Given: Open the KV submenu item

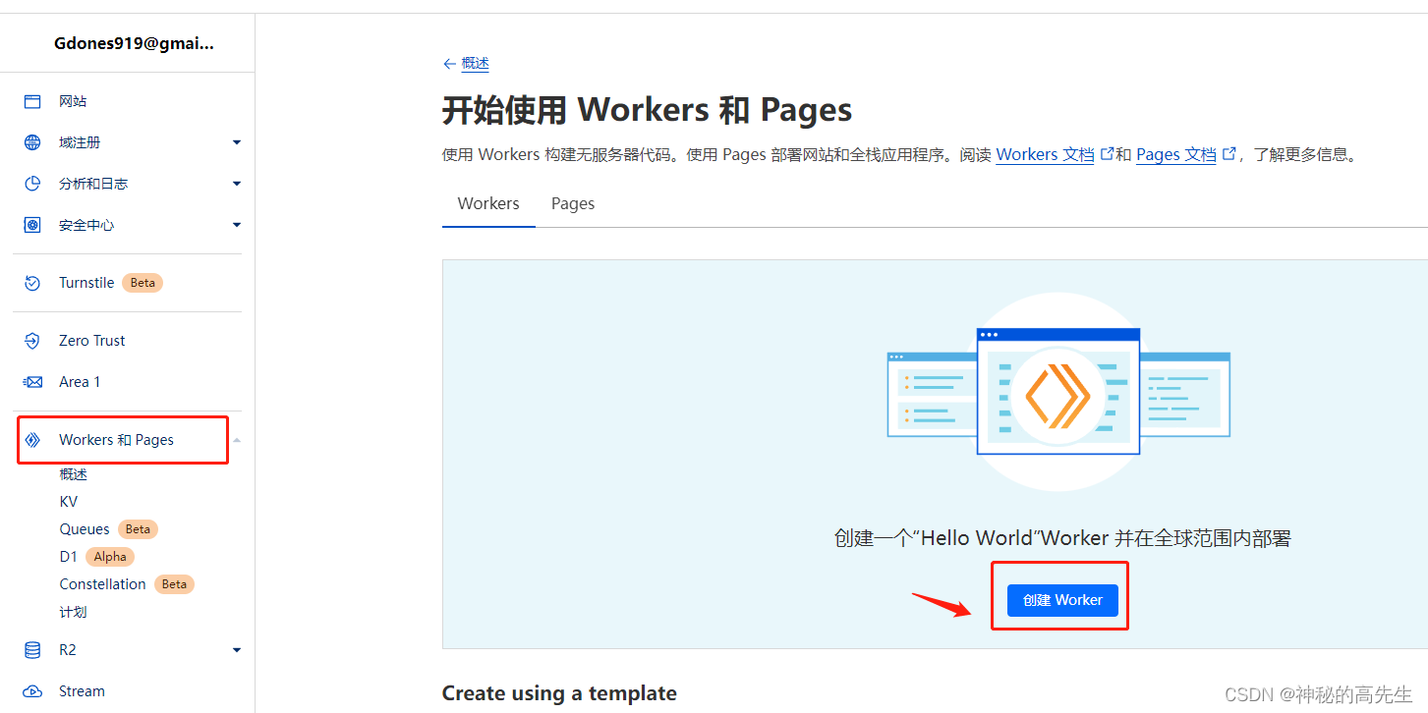Looking at the screenshot, I should [x=69, y=502].
